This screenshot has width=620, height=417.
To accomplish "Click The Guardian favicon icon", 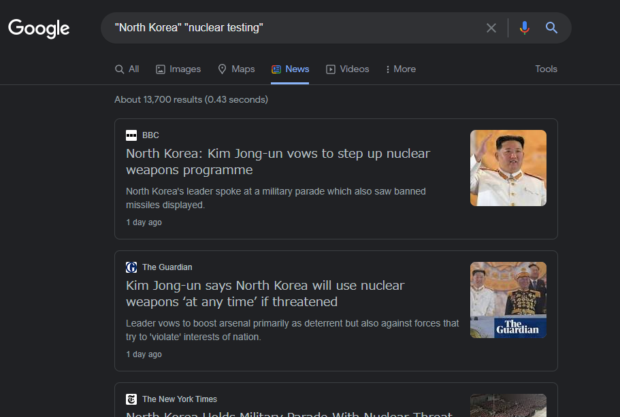I will (131, 267).
